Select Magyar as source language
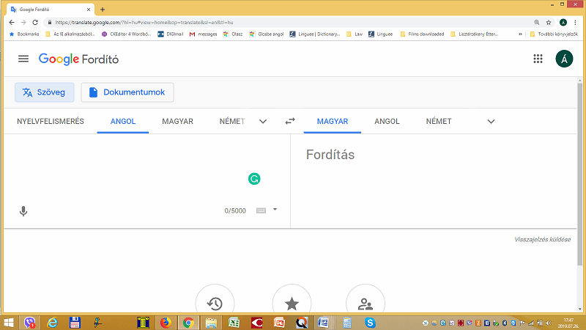Image resolution: width=586 pixels, height=330 pixels. pyautogui.click(x=177, y=121)
